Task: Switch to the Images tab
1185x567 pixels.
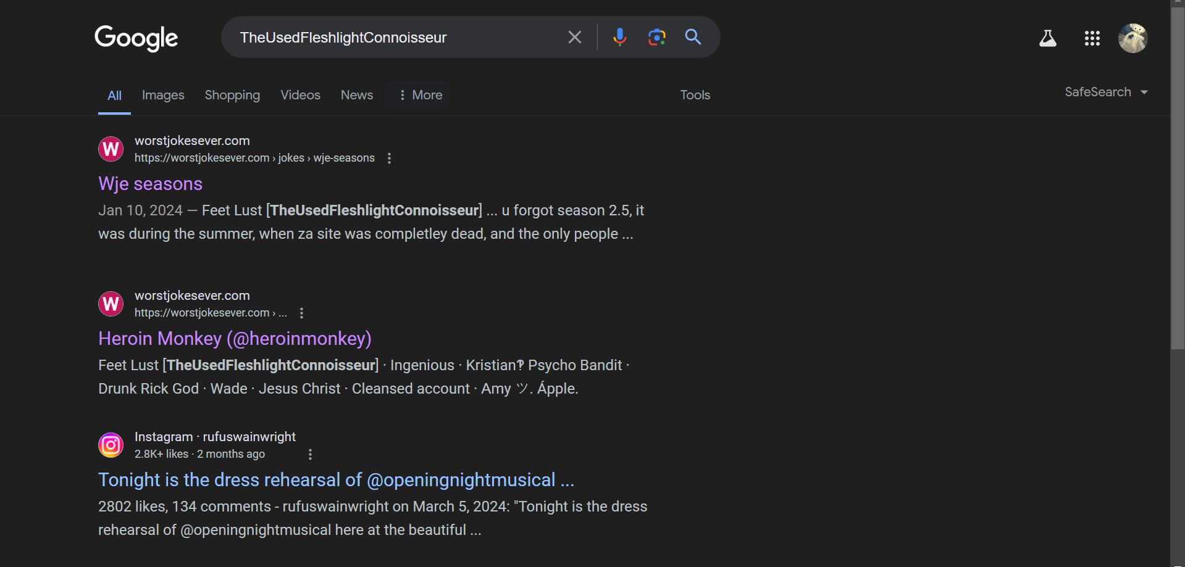Action: coord(163,95)
